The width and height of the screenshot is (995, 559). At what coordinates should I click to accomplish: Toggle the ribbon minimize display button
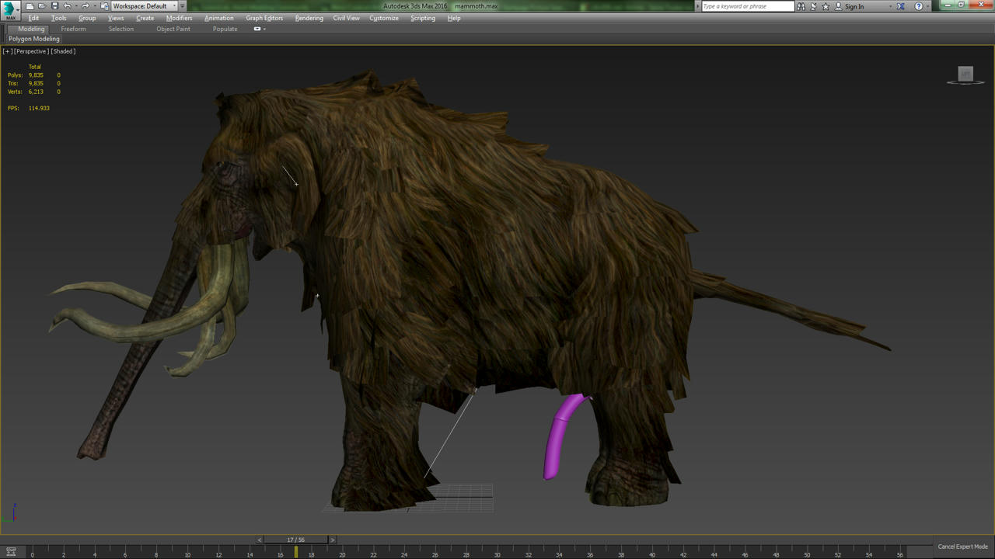[x=259, y=29]
